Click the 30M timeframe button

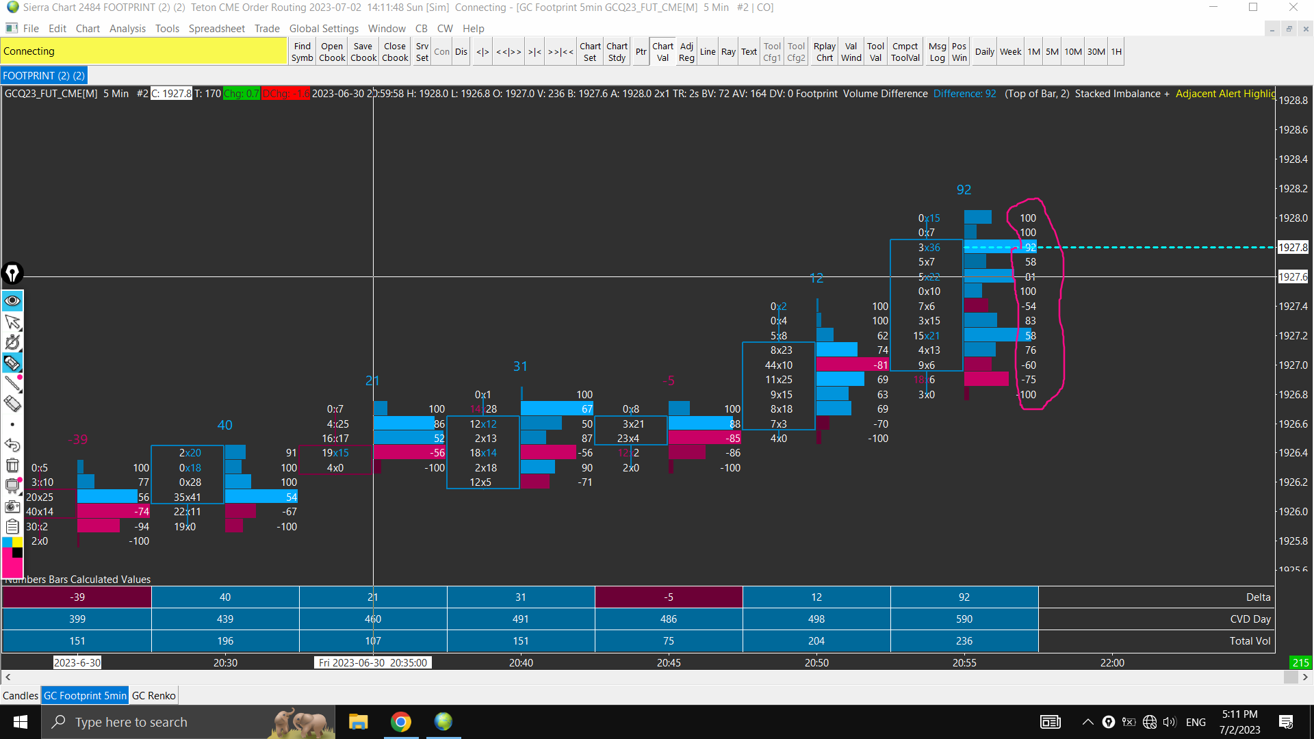coord(1096,52)
